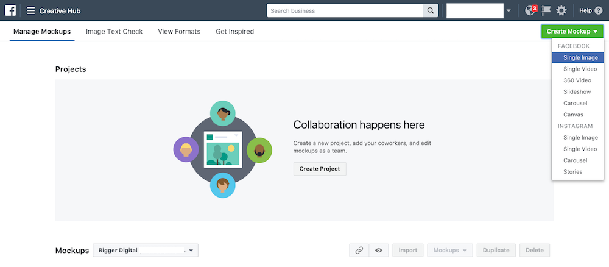Click the Create Project button
This screenshot has height=267, width=609.
[x=320, y=169]
